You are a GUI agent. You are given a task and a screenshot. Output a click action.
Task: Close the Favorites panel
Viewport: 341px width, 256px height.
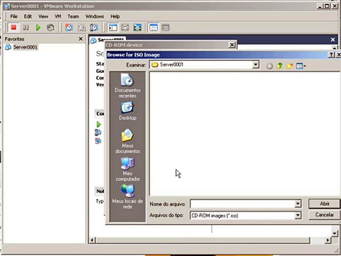(81, 39)
